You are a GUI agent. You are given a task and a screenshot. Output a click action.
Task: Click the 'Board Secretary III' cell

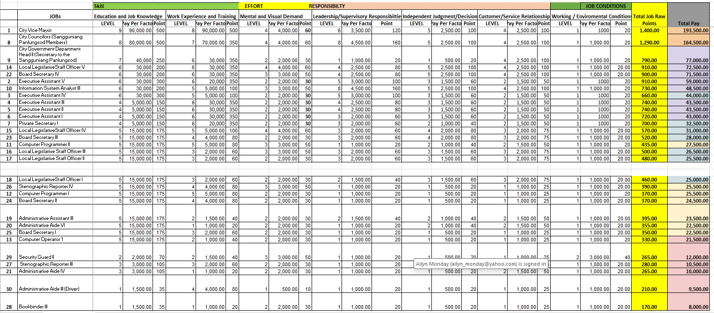(x=55, y=138)
